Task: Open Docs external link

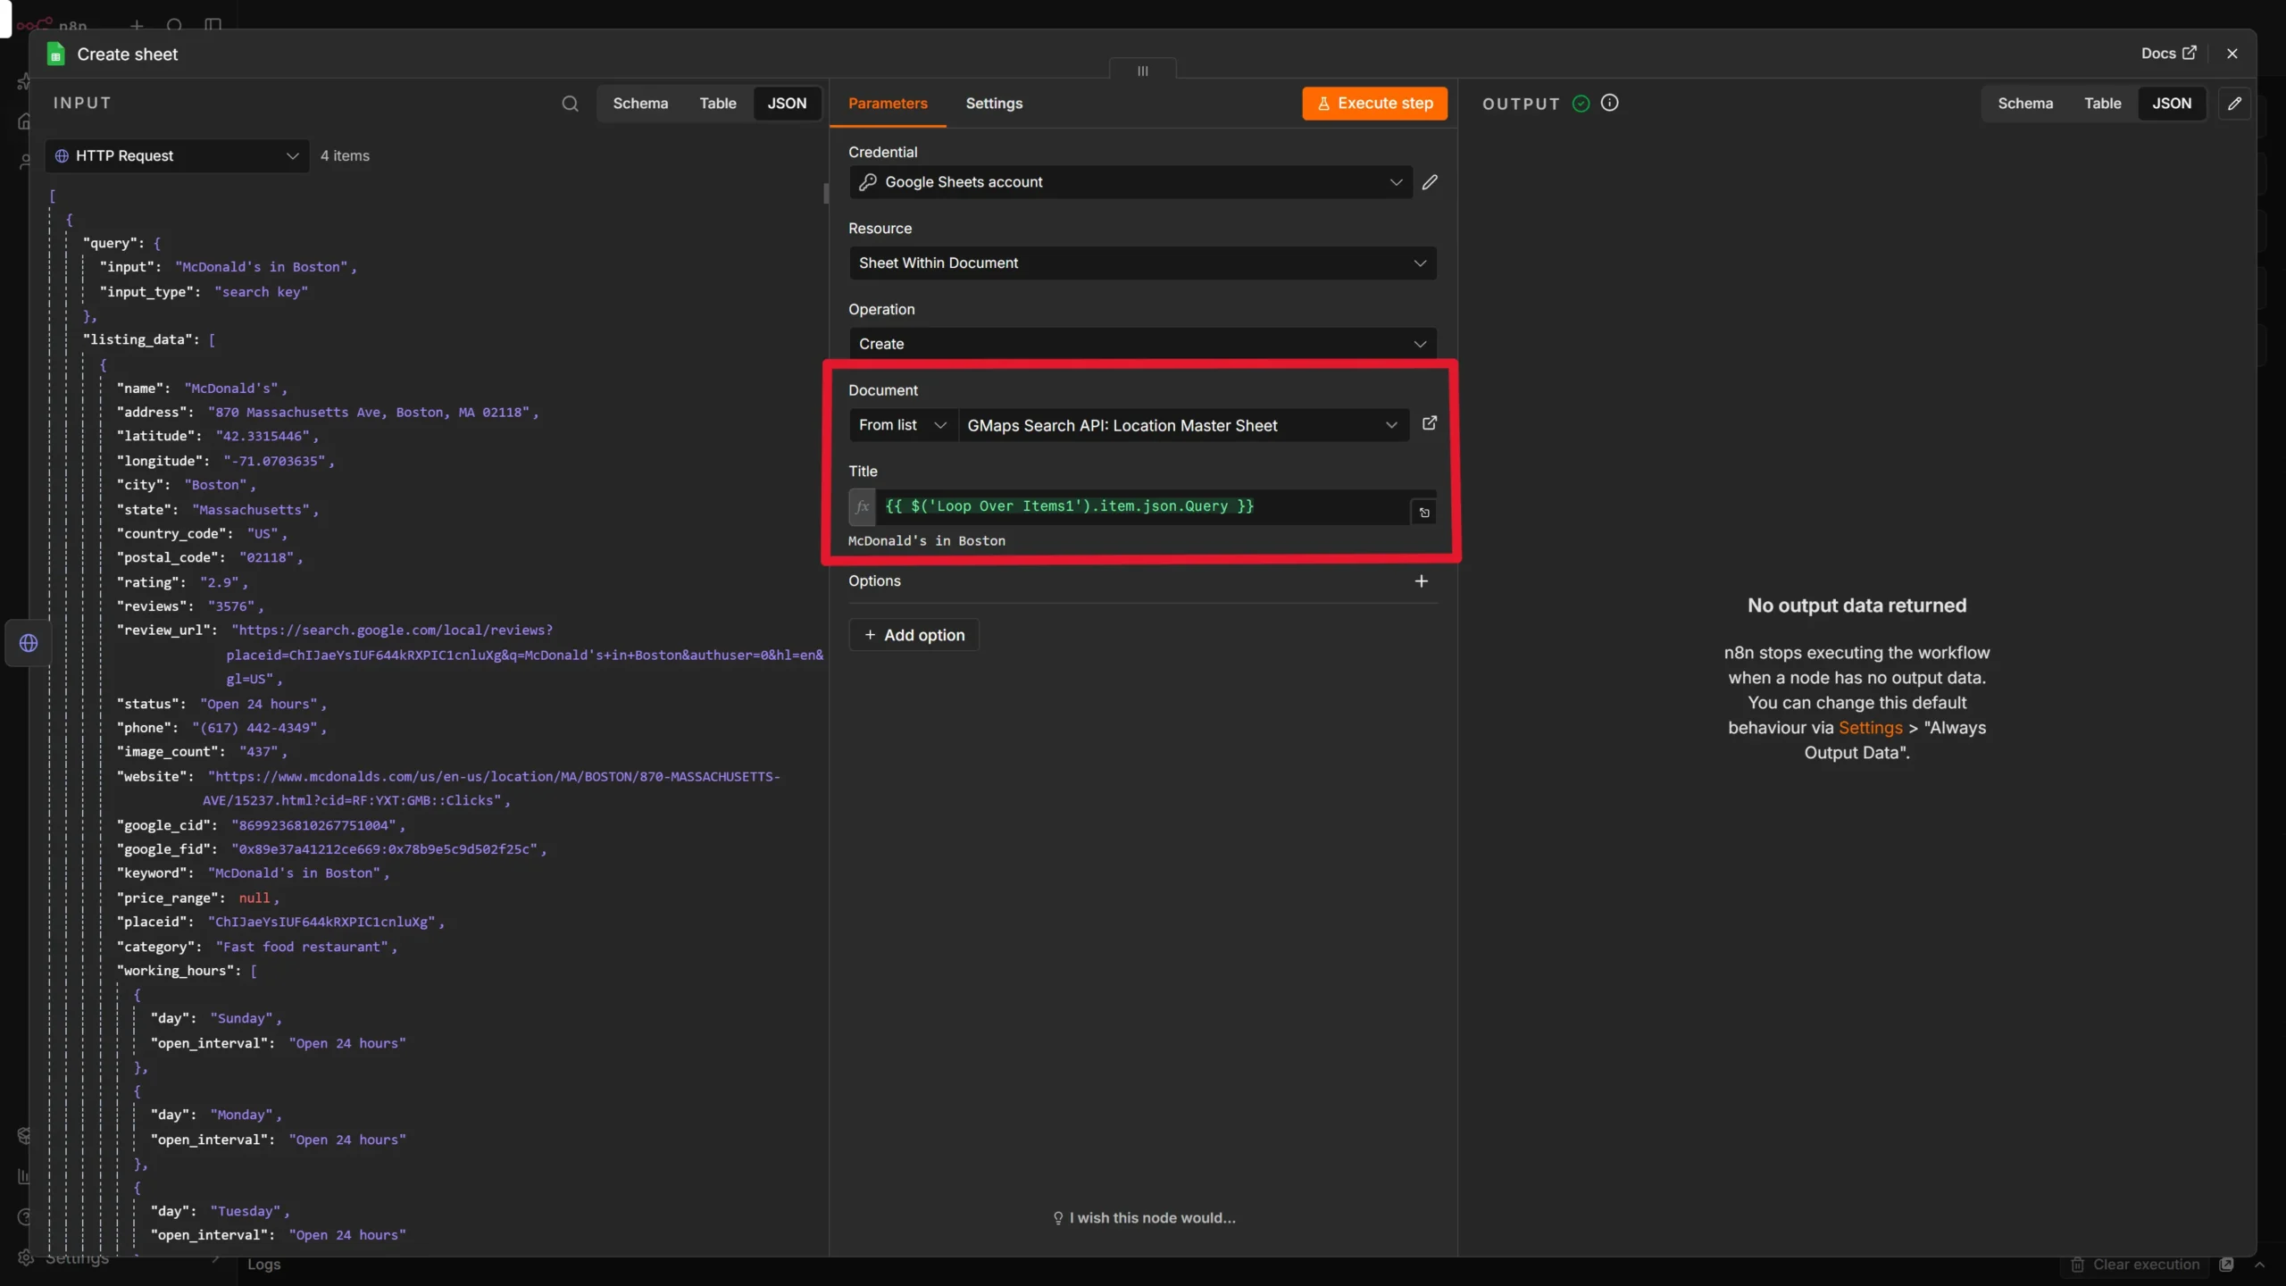Action: pos(2168,54)
